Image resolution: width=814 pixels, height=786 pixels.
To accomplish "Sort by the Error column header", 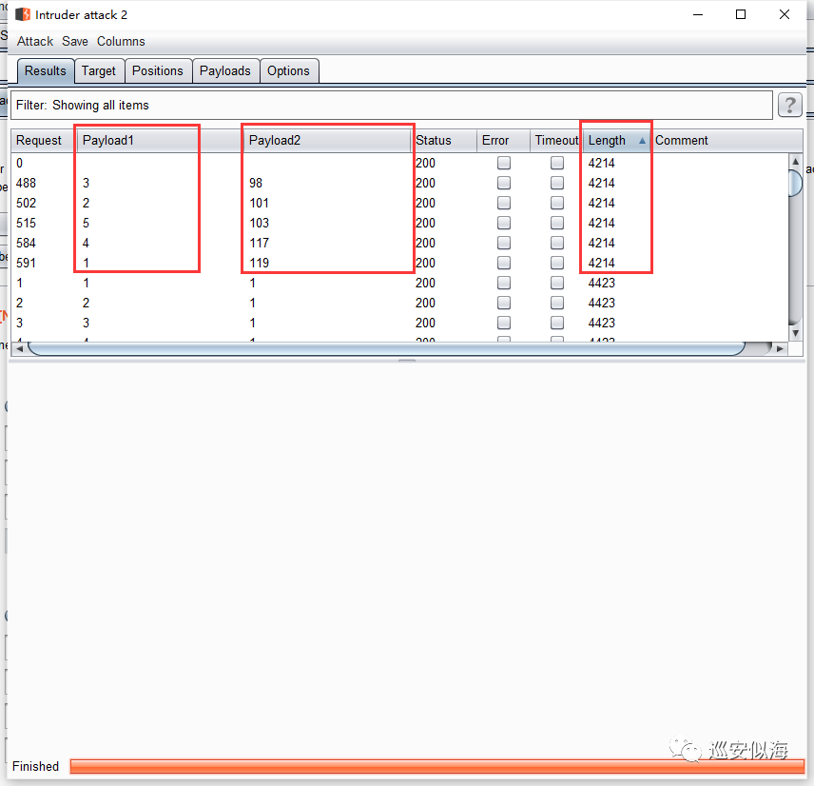I will click(503, 140).
